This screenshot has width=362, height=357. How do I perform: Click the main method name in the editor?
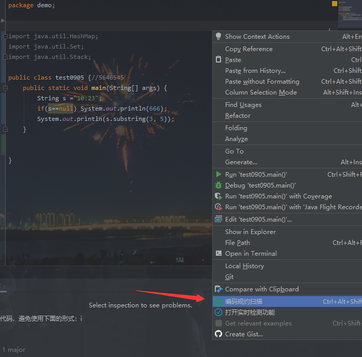click(98, 88)
